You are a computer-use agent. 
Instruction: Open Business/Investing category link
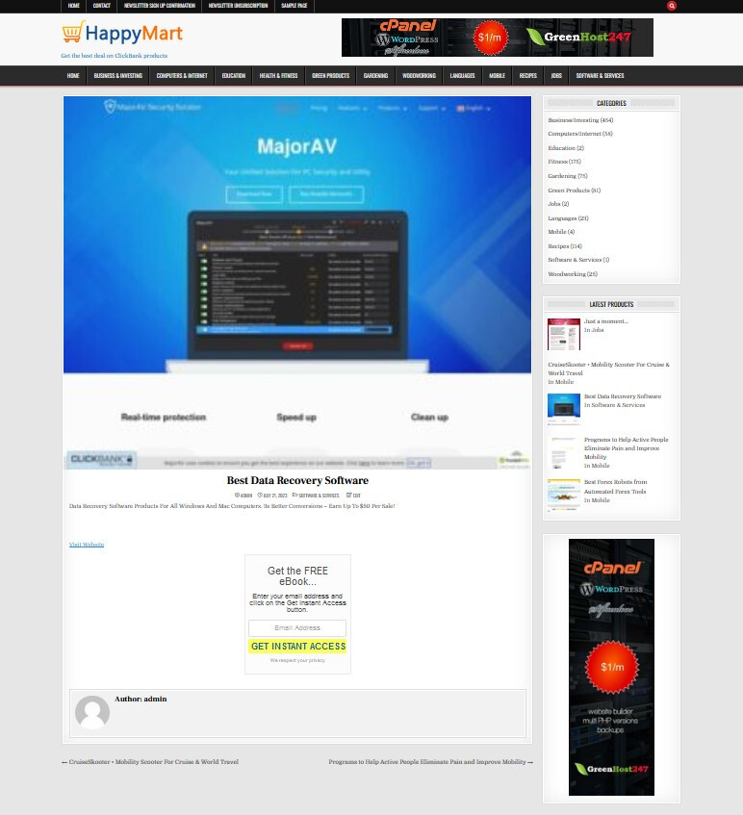[573, 120]
